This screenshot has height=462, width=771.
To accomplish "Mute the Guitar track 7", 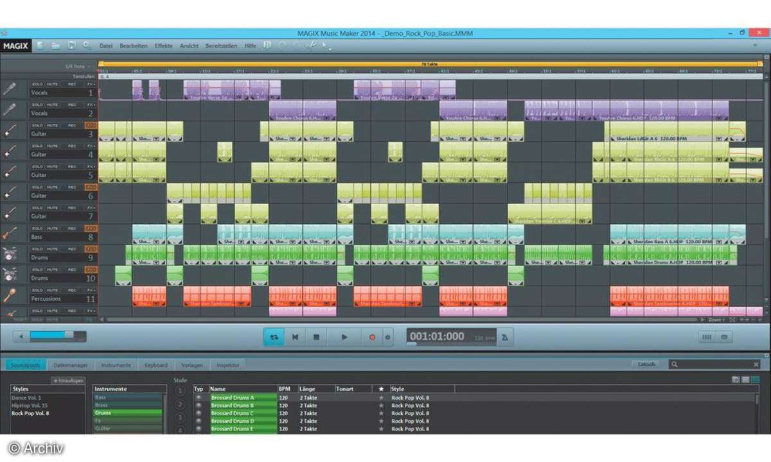I will tap(53, 208).
